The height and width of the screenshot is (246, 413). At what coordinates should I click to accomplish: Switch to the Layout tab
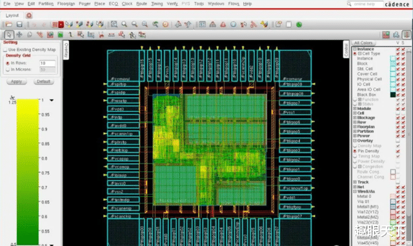pyautogui.click(x=12, y=15)
